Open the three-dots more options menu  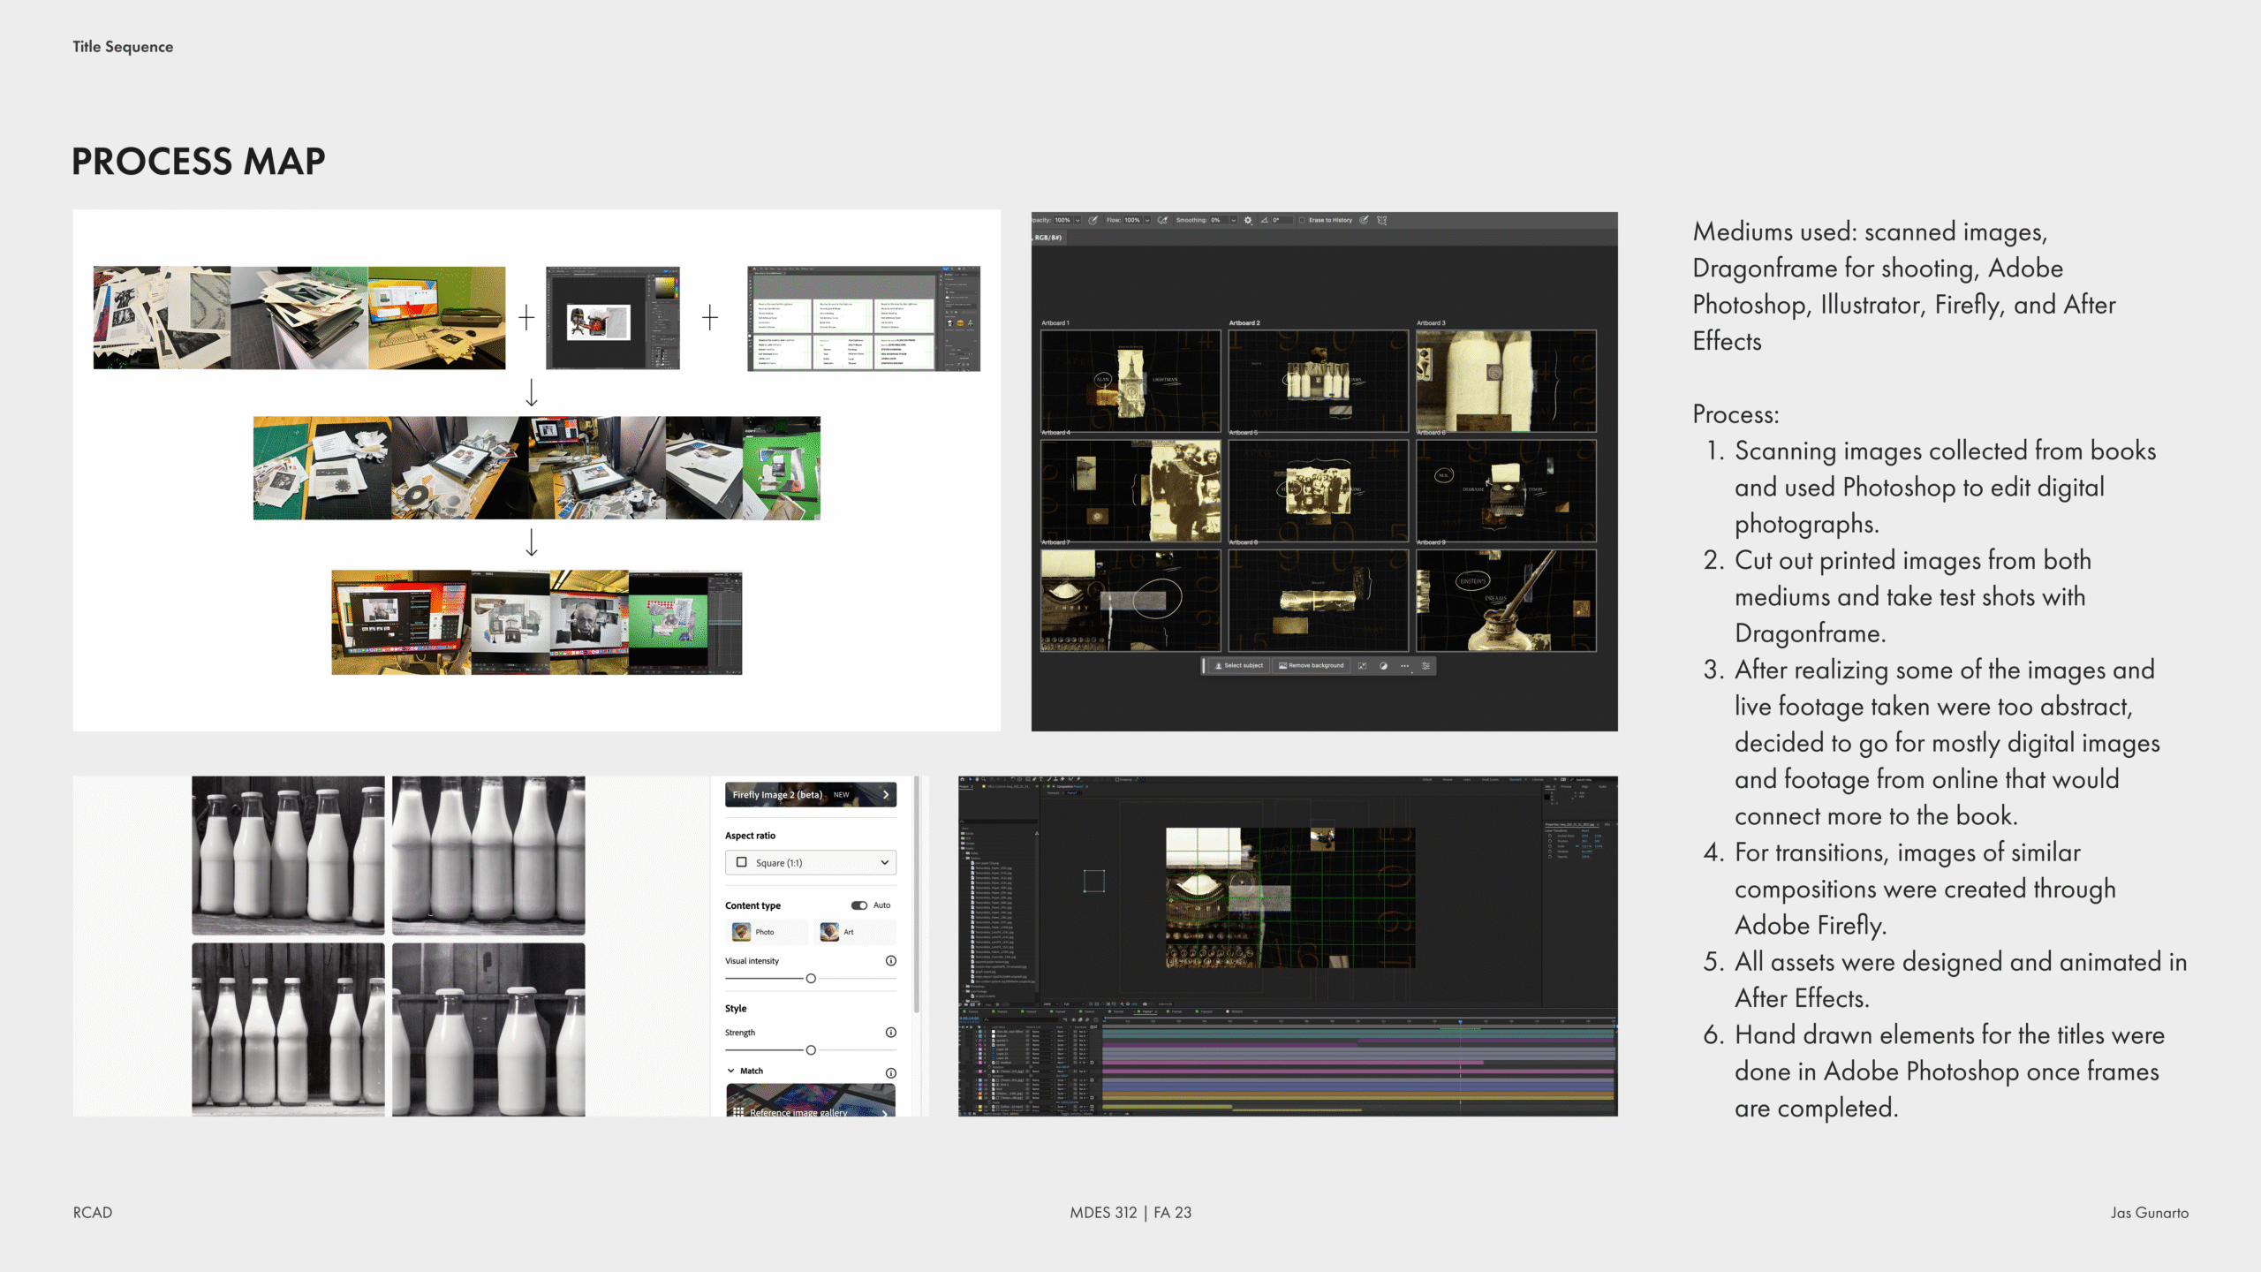point(1404,666)
